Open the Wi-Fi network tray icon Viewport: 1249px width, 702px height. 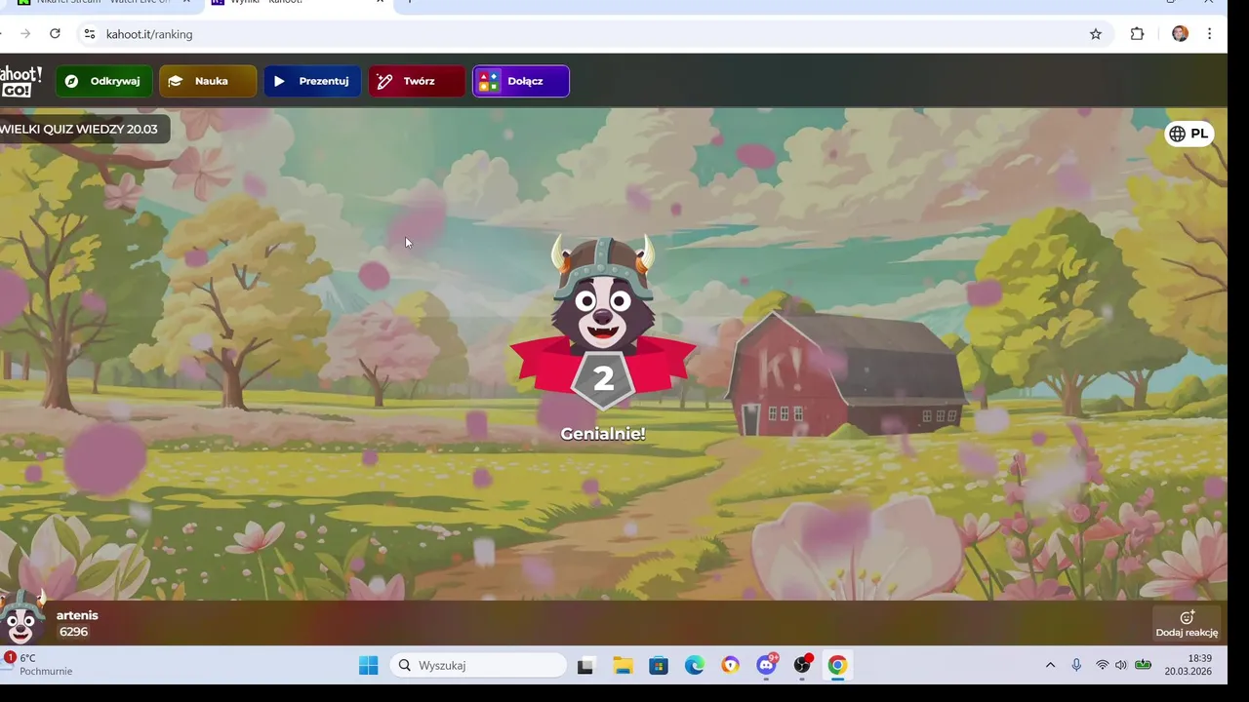[x=1102, y=665]
